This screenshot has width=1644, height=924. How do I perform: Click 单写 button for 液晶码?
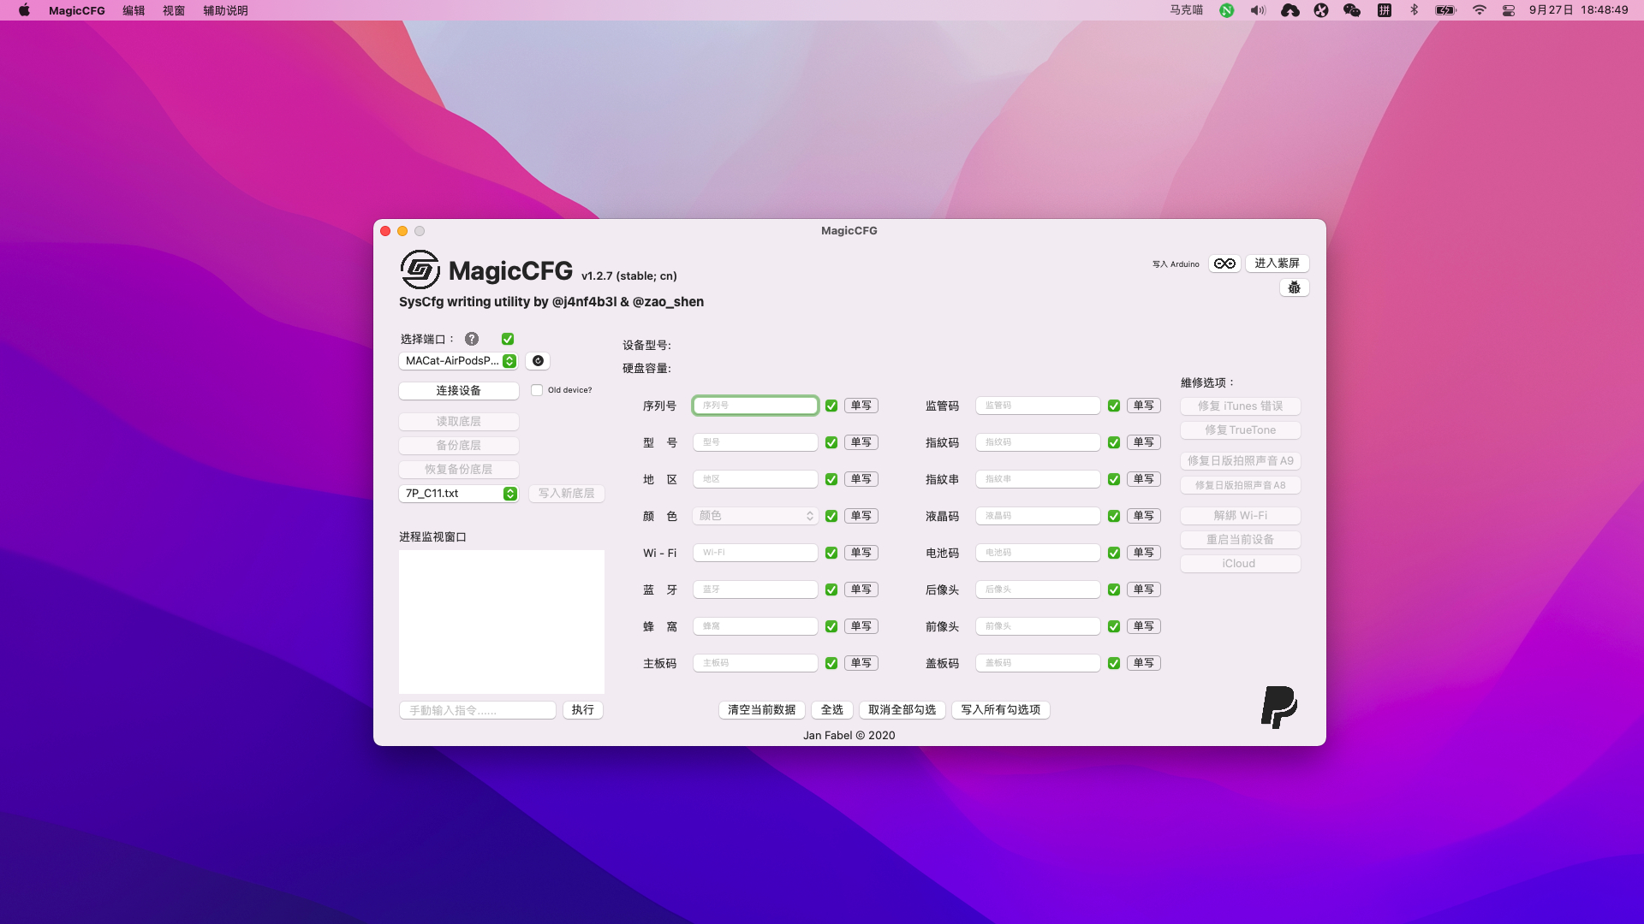[x=1144, y=516]
